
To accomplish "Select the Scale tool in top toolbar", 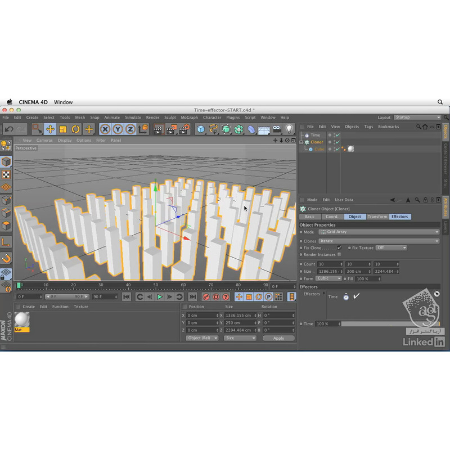I will coord(63,129).
